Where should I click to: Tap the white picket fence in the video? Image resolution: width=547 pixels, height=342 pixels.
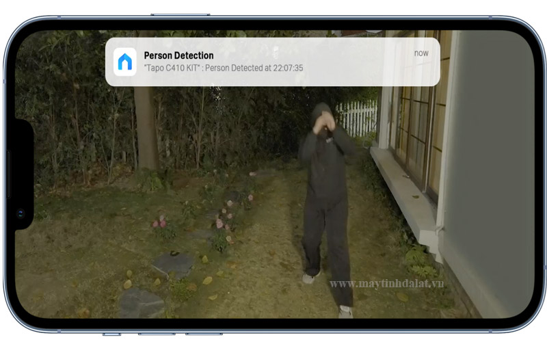click(358, 118)
